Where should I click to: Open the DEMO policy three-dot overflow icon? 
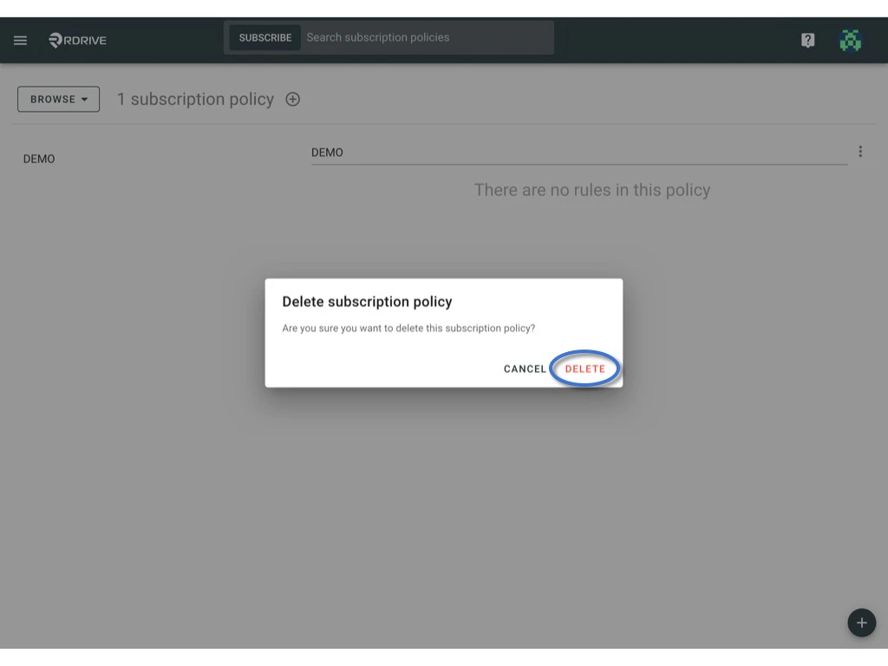[860, 151]
